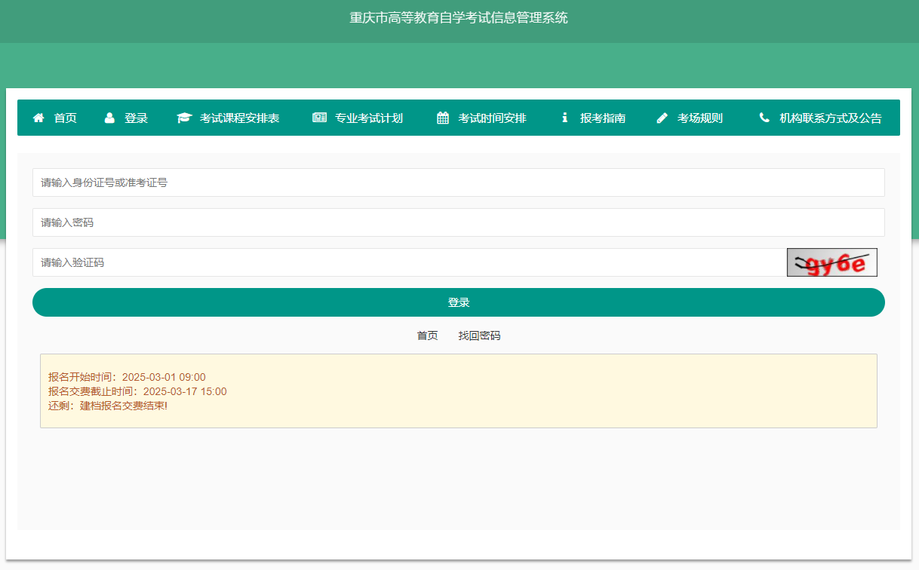The width and height of the screenshot is (919, 570).
Task: Click the password input field
Action: 458,222
